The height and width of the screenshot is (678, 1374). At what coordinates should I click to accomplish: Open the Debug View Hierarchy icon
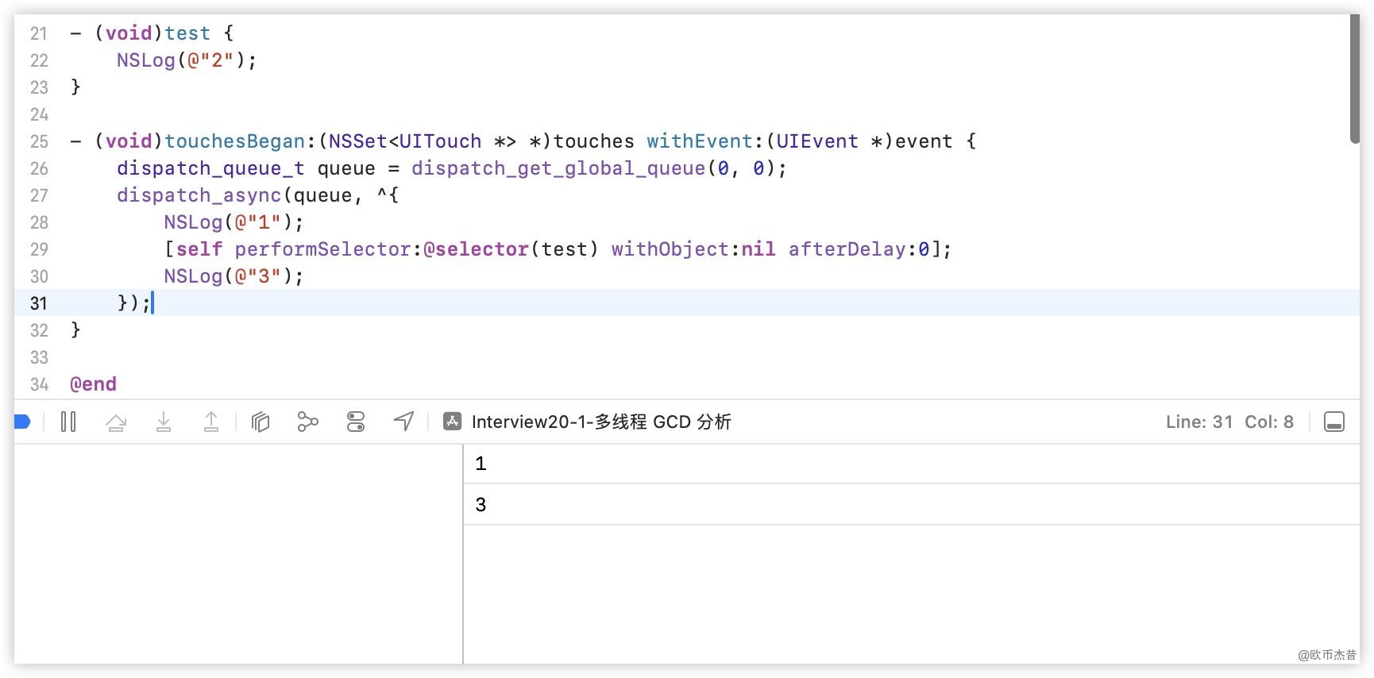pyautogui.click(x=261, y=422)
